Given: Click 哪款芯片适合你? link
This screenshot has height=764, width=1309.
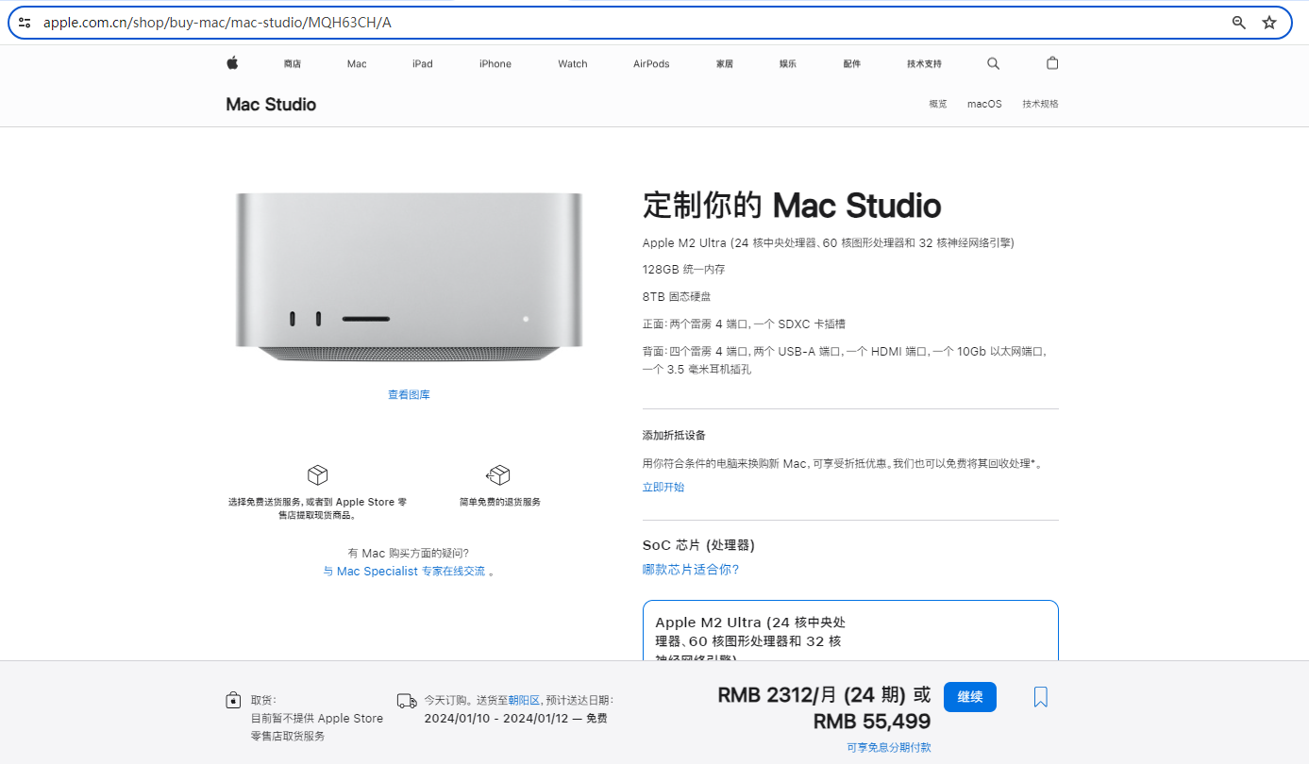Looking at the screenshot, I should pyautogui.click(x=691, y=570).
